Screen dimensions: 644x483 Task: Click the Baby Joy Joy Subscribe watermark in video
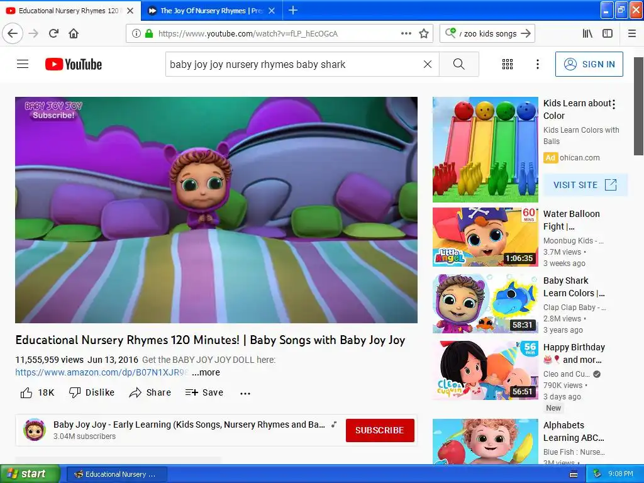click(53, 111)
